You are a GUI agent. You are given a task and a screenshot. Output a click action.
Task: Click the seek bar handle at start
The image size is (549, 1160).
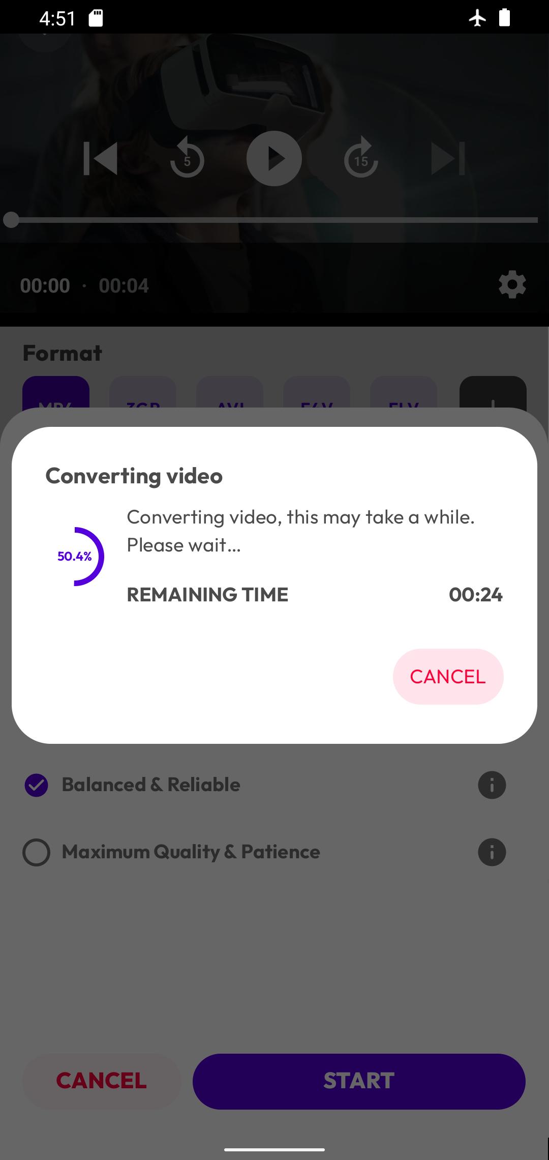[x=11, y=220]
